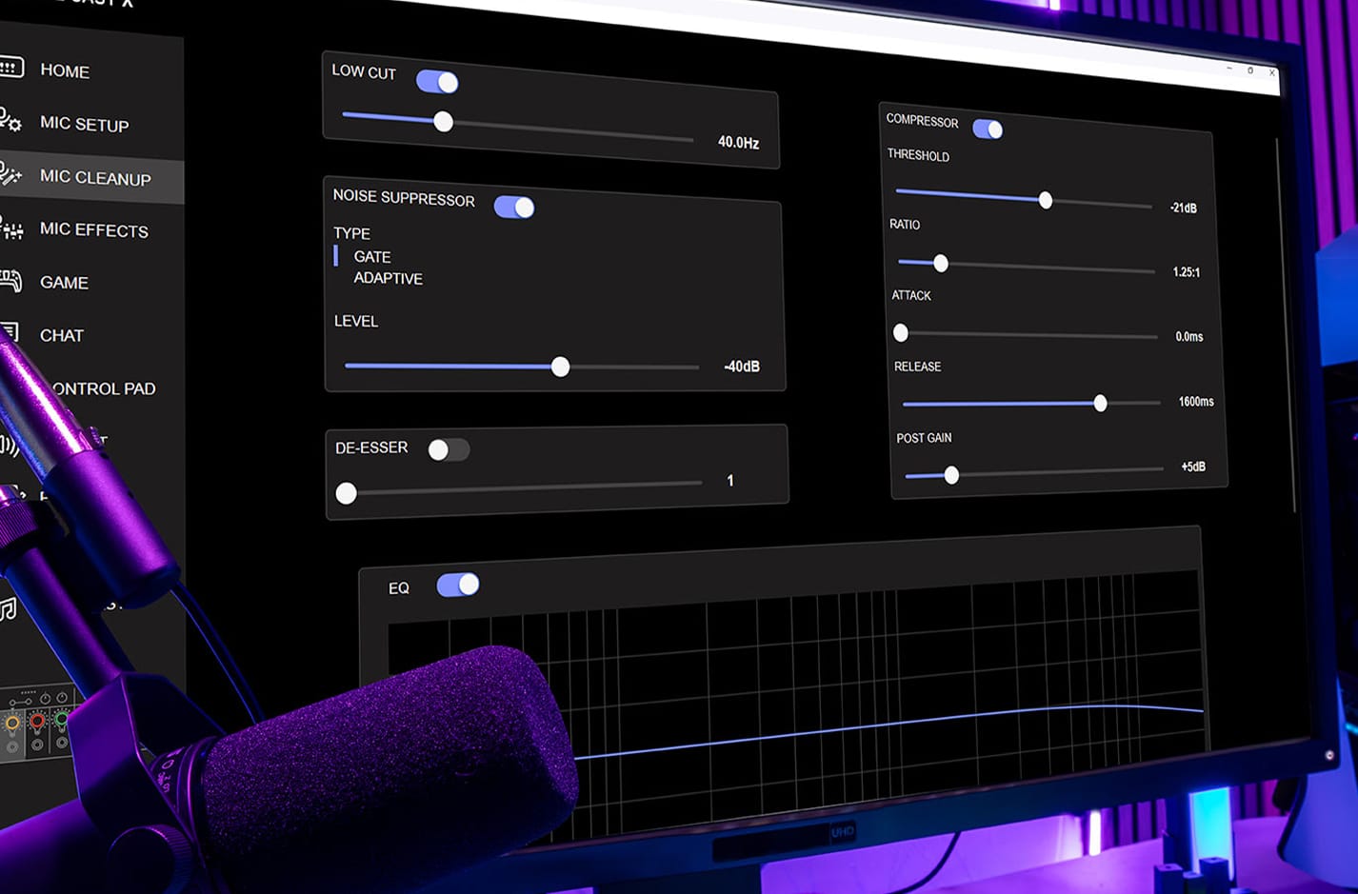Click the Compressor Release slider handle

tap(1101, 403)
